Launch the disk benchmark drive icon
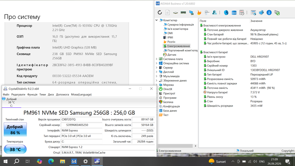295x166 pixels. point(175,13)
